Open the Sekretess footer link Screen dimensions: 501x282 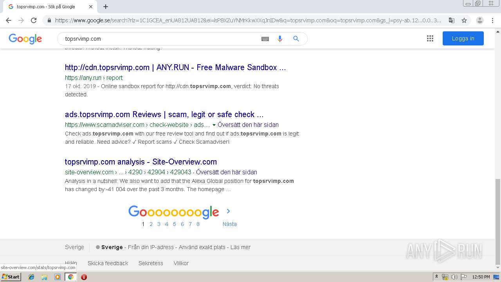[151, 263]
